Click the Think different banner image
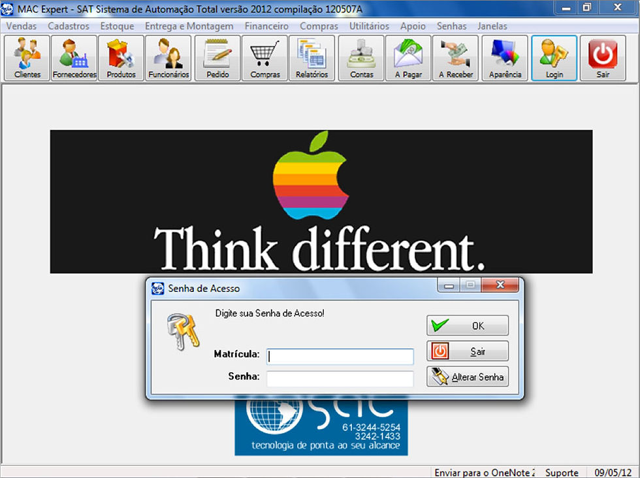 pos(321,202)
